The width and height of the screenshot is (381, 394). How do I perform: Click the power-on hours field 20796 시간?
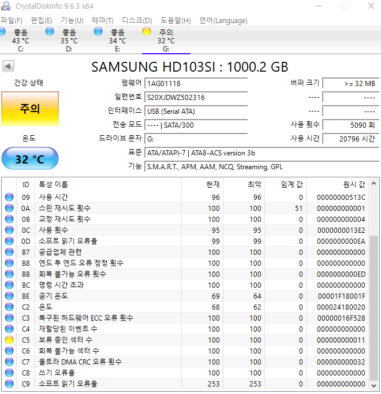(x=351, y=139)
